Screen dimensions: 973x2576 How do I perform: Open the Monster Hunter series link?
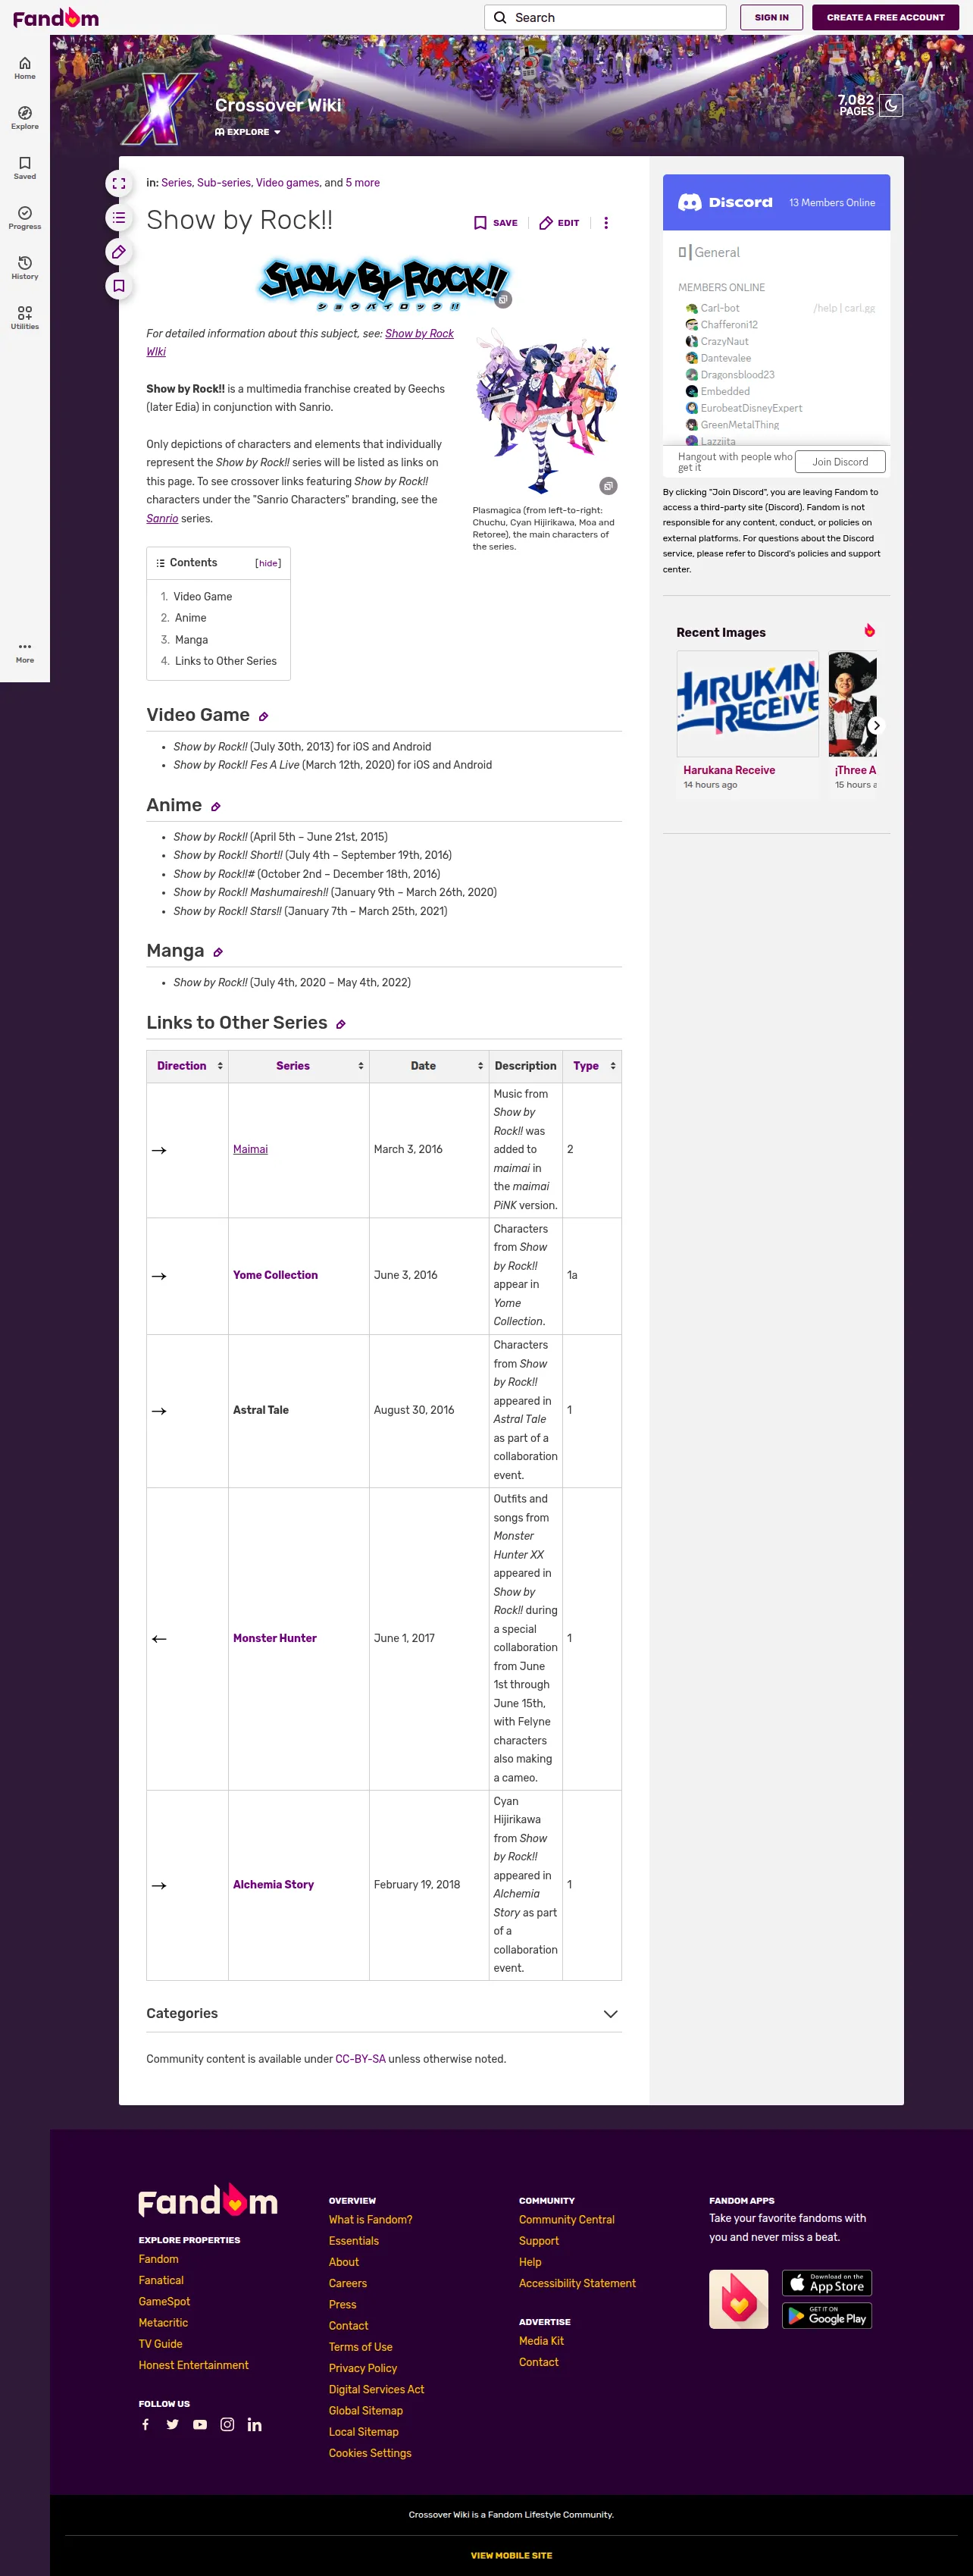click(x=275, y=1638)
